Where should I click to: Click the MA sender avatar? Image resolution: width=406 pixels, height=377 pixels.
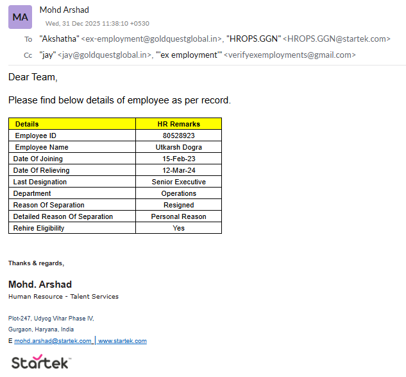point(21,17)
